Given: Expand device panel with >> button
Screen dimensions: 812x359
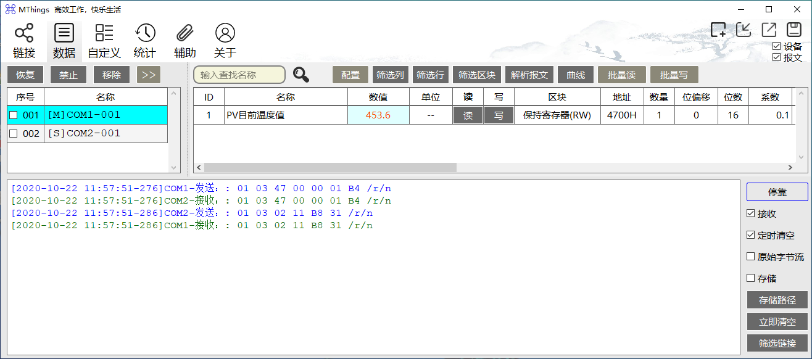Looking at the screenshot, I should coord(148,75).
